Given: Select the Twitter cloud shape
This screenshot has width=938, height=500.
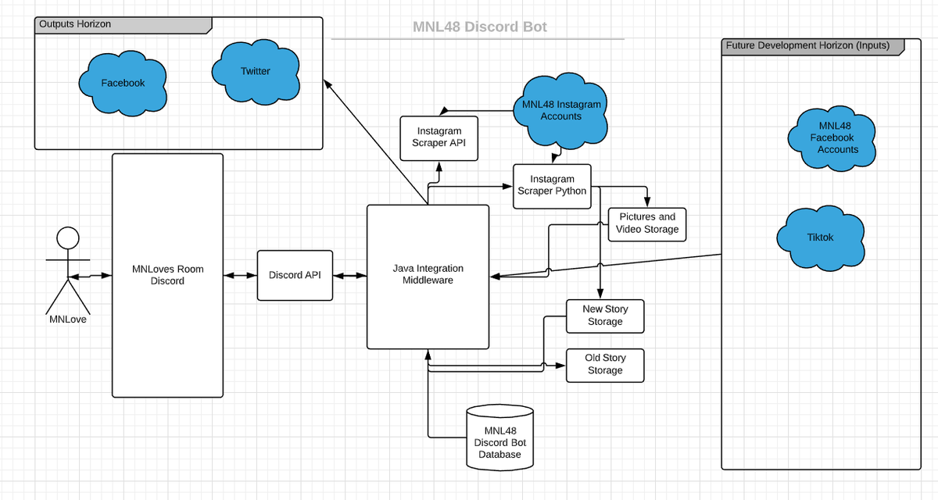Looking at the screenshot, I should point(255,71).
